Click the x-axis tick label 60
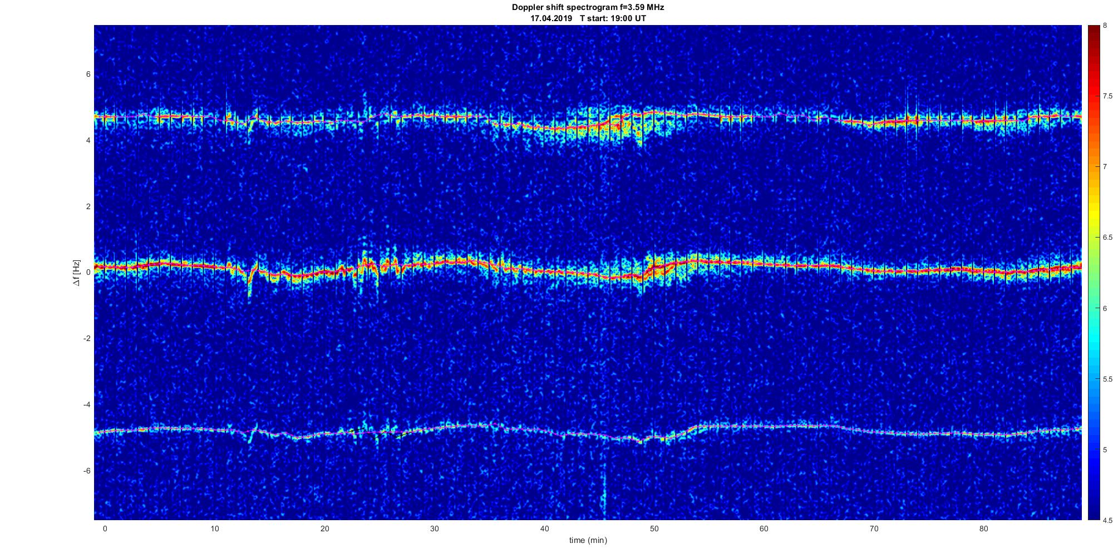 point(764,529)
